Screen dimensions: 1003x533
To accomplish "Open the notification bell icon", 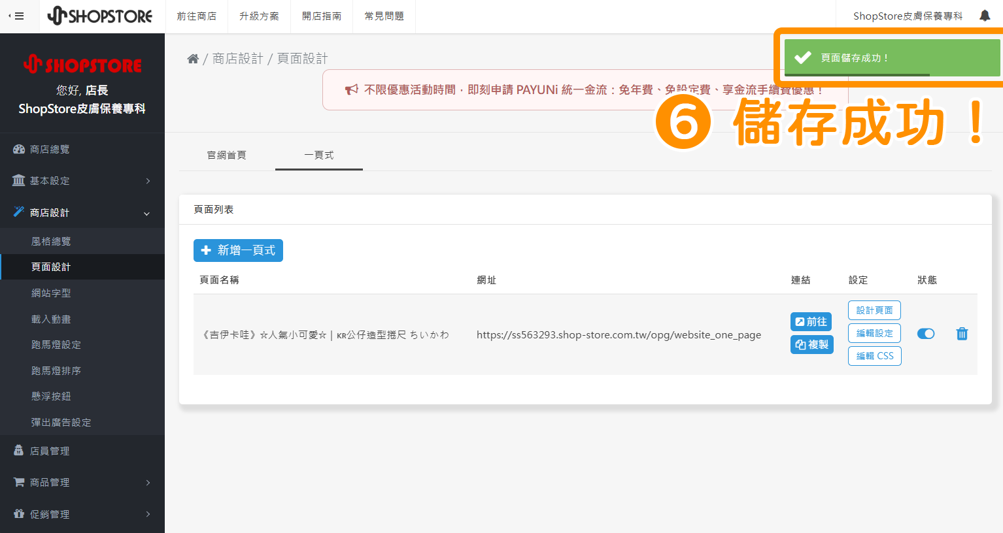I will click(985, 16).
